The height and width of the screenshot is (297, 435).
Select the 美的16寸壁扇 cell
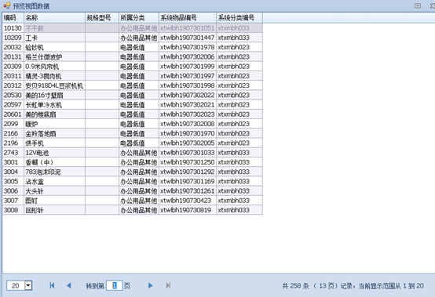tap(54, 96)
